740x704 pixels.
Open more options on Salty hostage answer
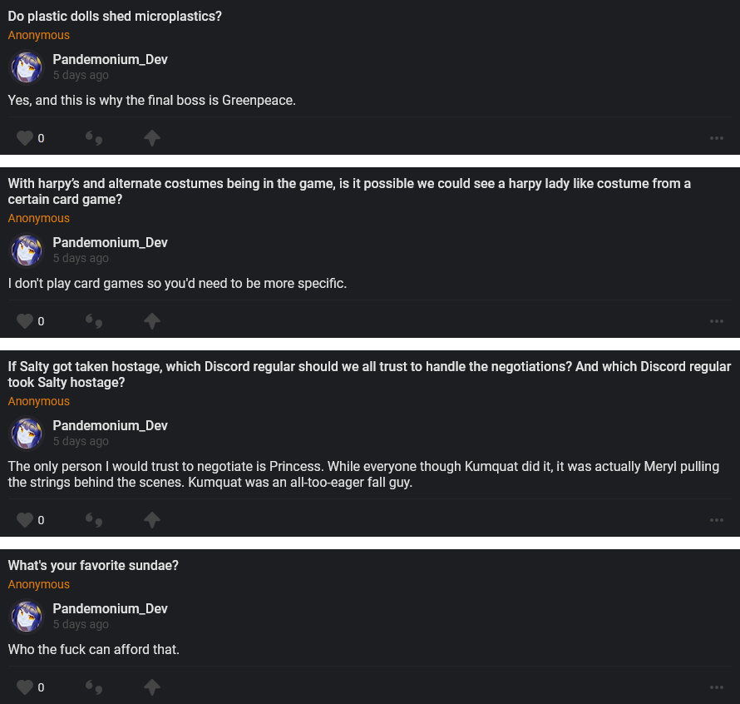(717, 520)
